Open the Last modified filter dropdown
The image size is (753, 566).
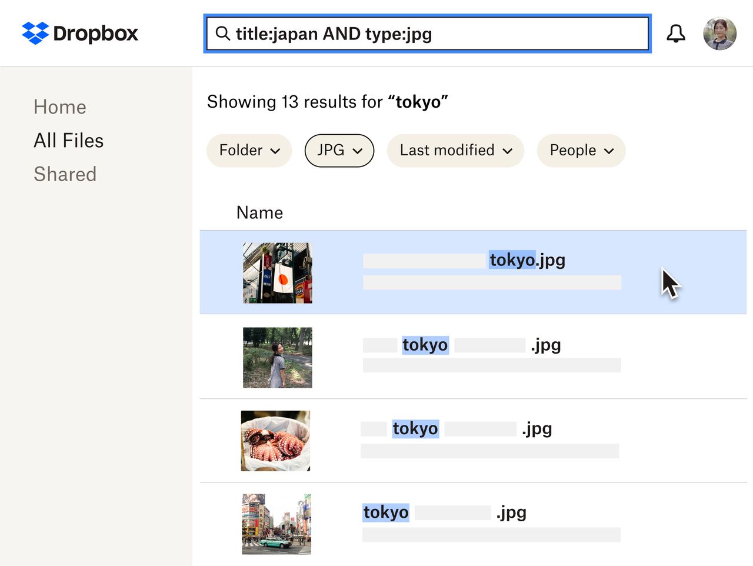[455, 151]
